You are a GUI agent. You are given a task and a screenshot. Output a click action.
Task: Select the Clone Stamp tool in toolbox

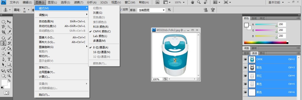pos(3,43)
